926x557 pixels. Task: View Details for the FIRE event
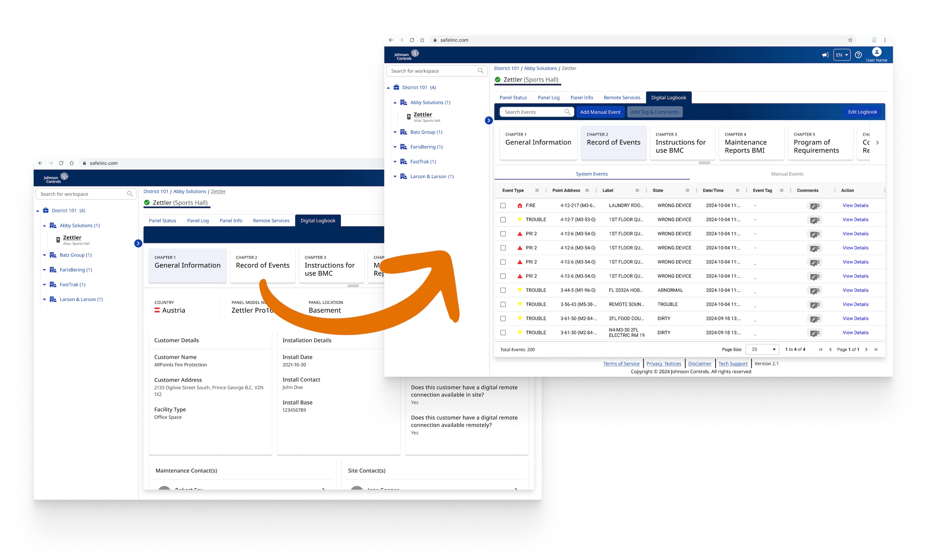855,205
